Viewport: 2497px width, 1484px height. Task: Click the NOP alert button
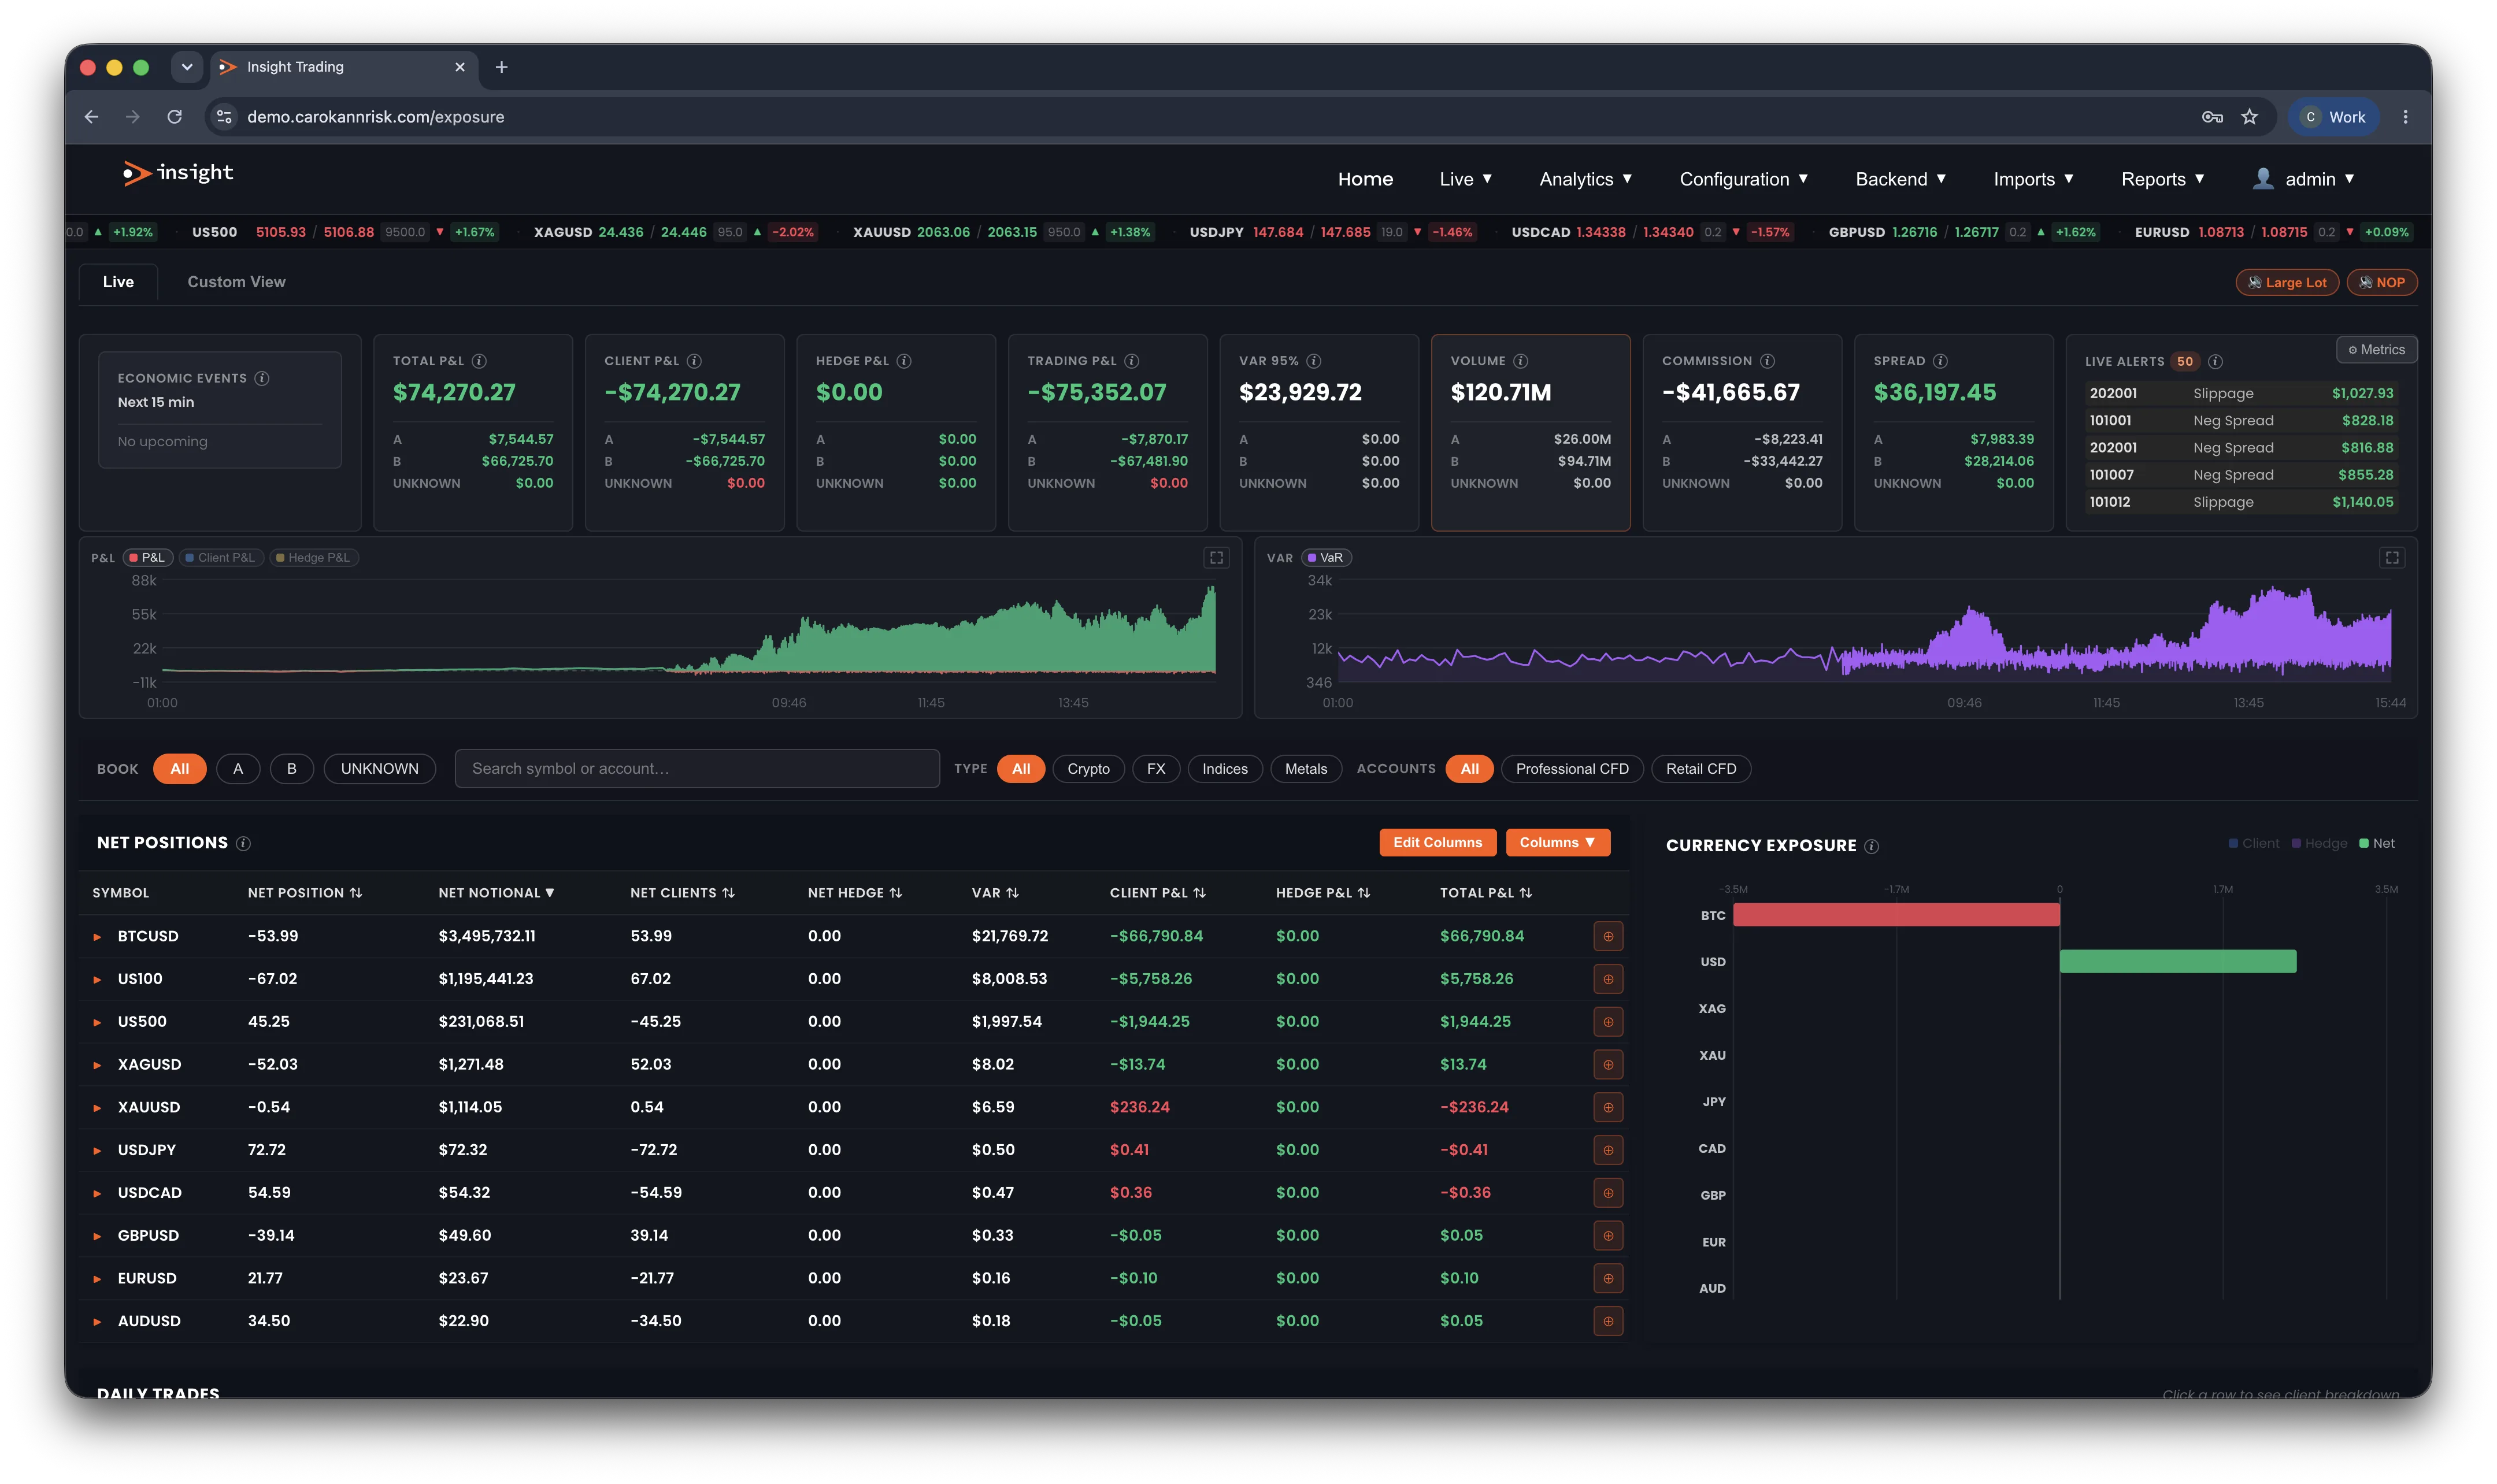pyautogui.click(x=2382, y=283)
